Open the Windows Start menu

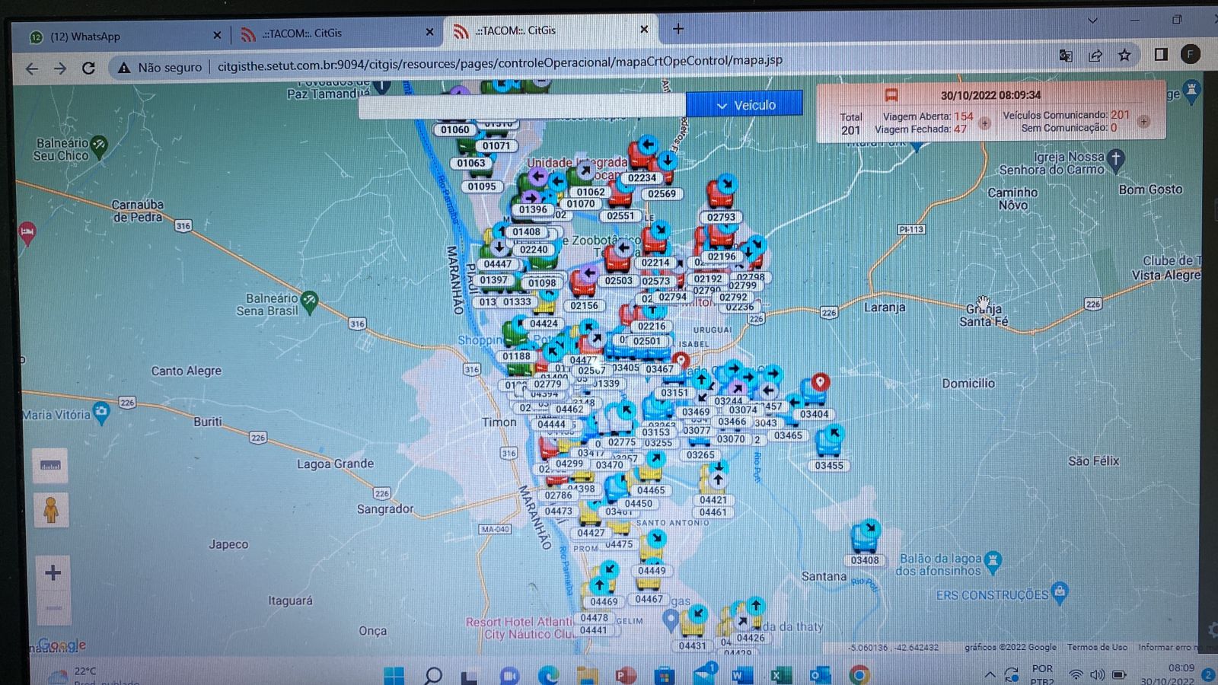click(394, 675)
